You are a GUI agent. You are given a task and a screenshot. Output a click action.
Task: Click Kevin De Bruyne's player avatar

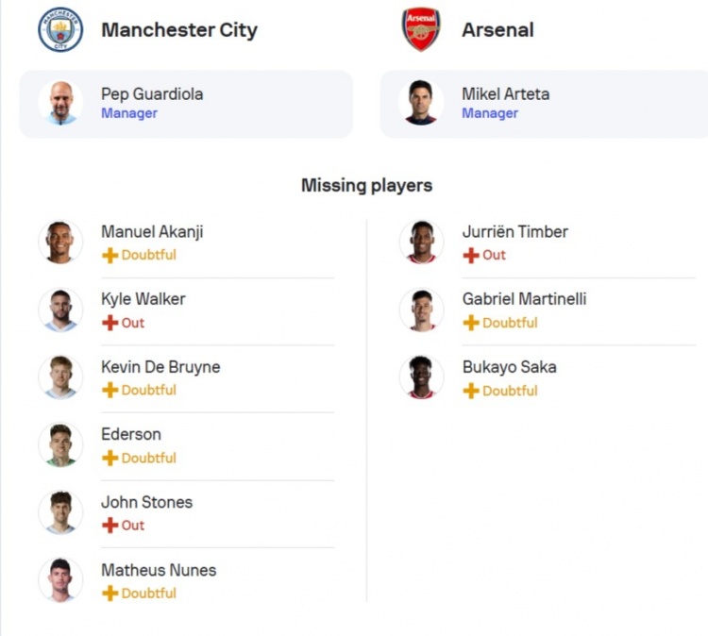click(x=60, y=377)
